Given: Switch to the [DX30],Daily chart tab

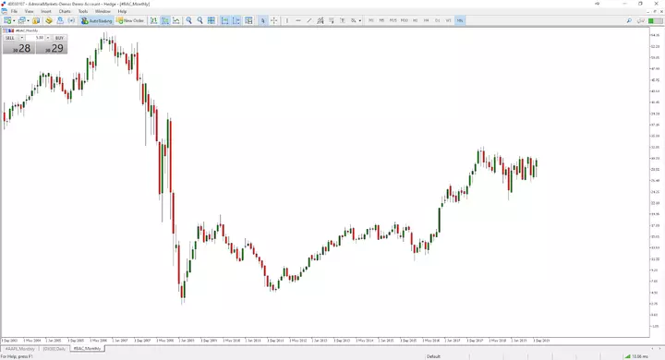Looking at the screenshot, I should click(54, 349).
